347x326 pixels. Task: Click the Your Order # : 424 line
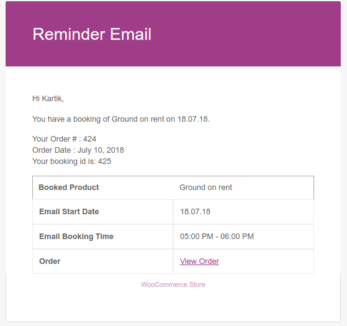tap(64, 139)
